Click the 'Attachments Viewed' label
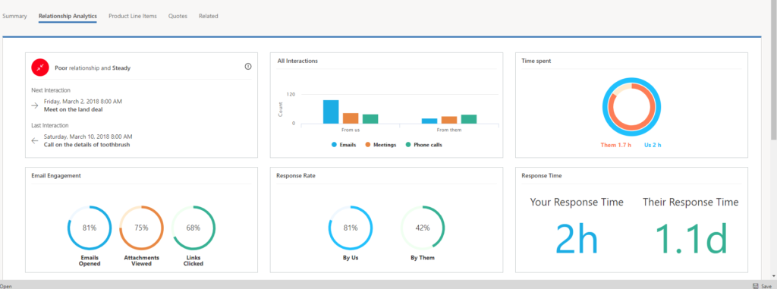Image resolution: width=777 pixels, height=289 pixels. point(141,261)
